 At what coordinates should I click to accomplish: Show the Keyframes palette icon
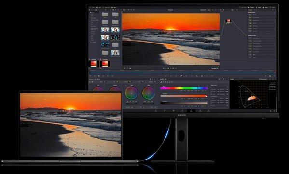[x=266, y=76]
